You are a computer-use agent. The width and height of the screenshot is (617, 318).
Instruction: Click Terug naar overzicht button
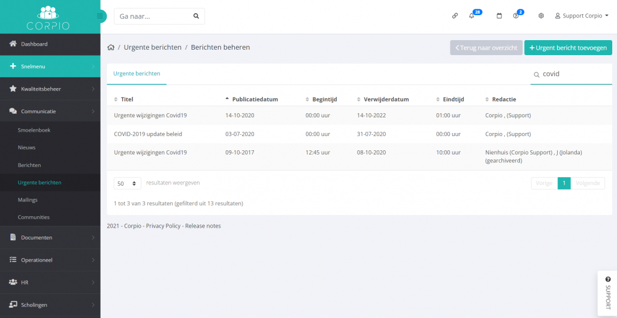click(x=486, y=48)
